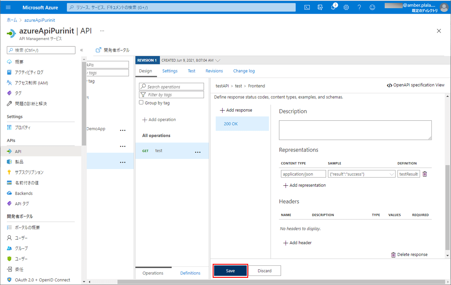Open the portal settings gear icon

click(346, 7)
